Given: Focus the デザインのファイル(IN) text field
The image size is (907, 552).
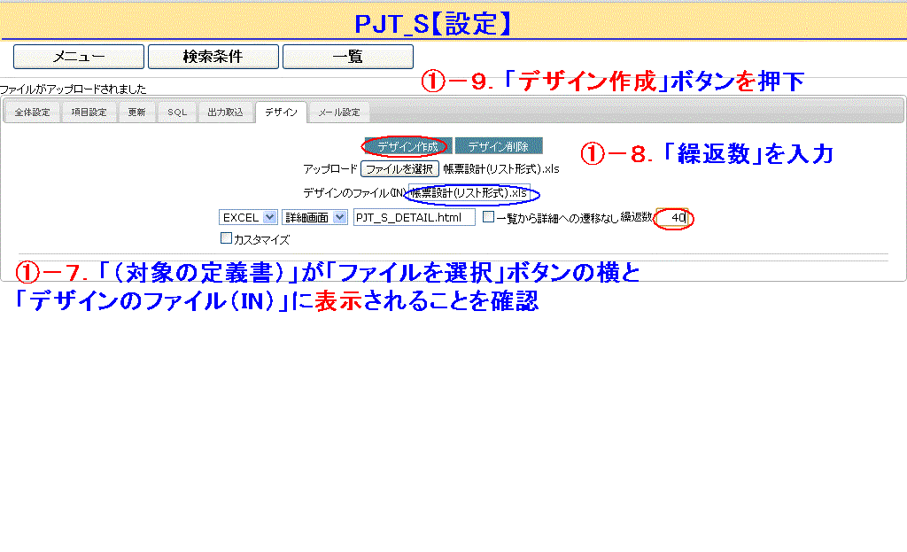Looking at the screenshot, I should (x=469, y=192).
